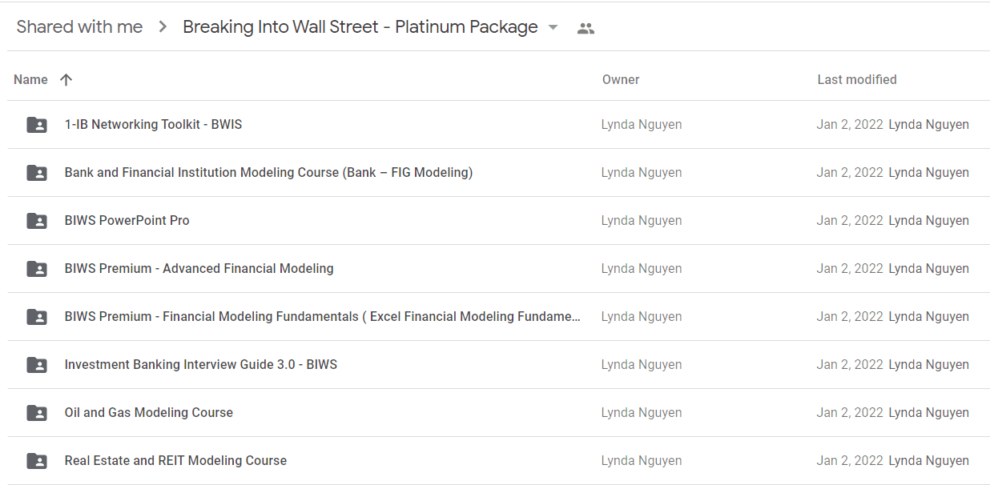Open breadcrumb title Breaking Into Wall Street menu
The image size is (990, 485).
click(360, 27)
